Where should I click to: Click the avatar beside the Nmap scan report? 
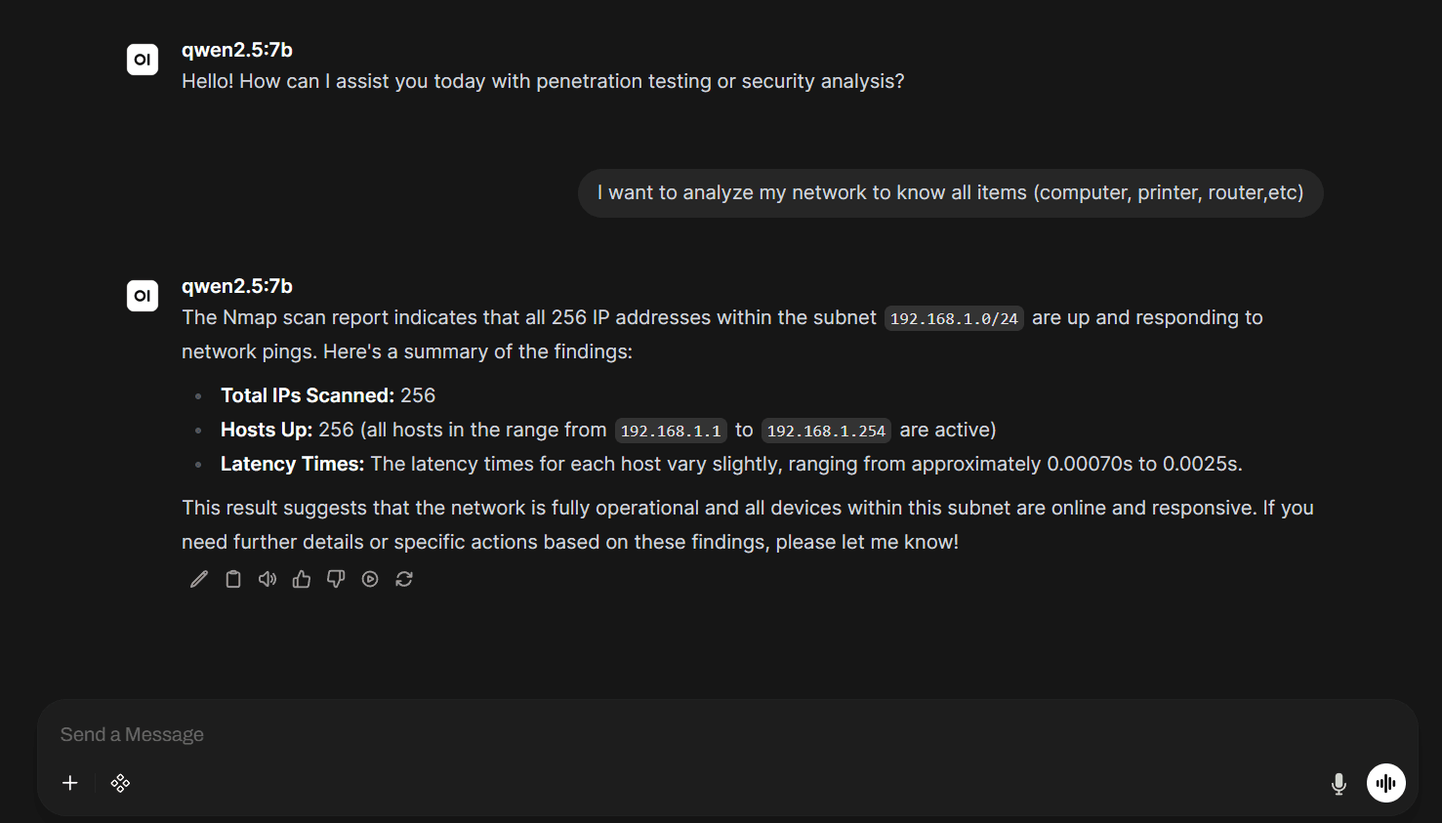tap(143, 296)
